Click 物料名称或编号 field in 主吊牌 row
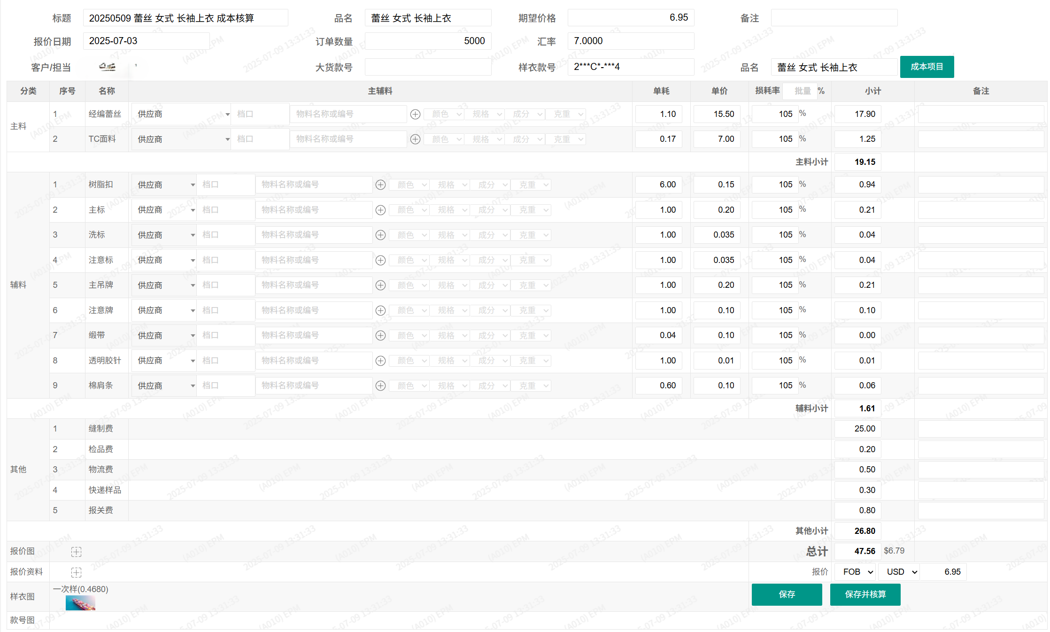The width and height of the screenshot is (1050, 632). tap(314, 285)
